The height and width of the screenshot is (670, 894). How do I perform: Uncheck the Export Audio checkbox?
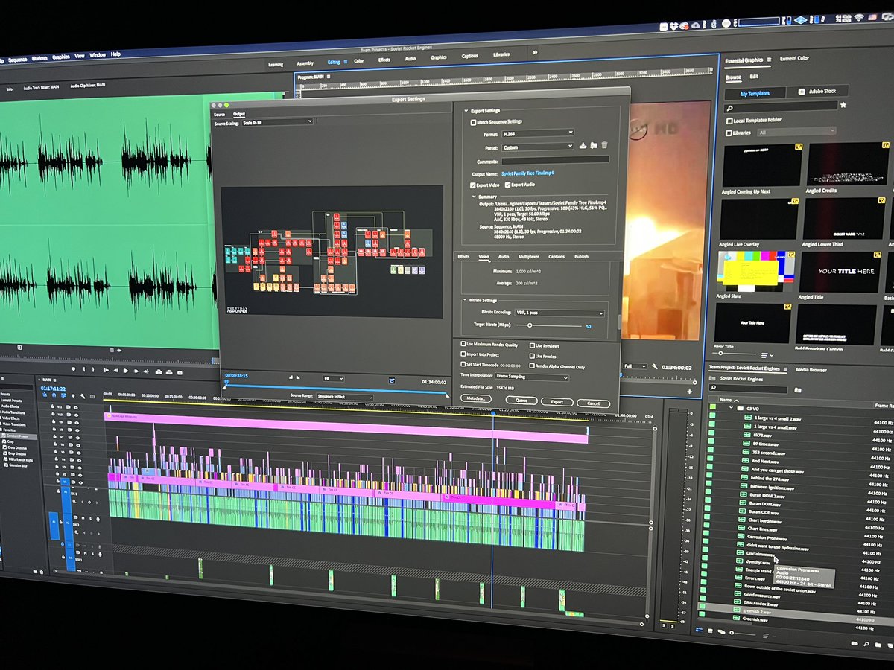[x=509, y=185]
